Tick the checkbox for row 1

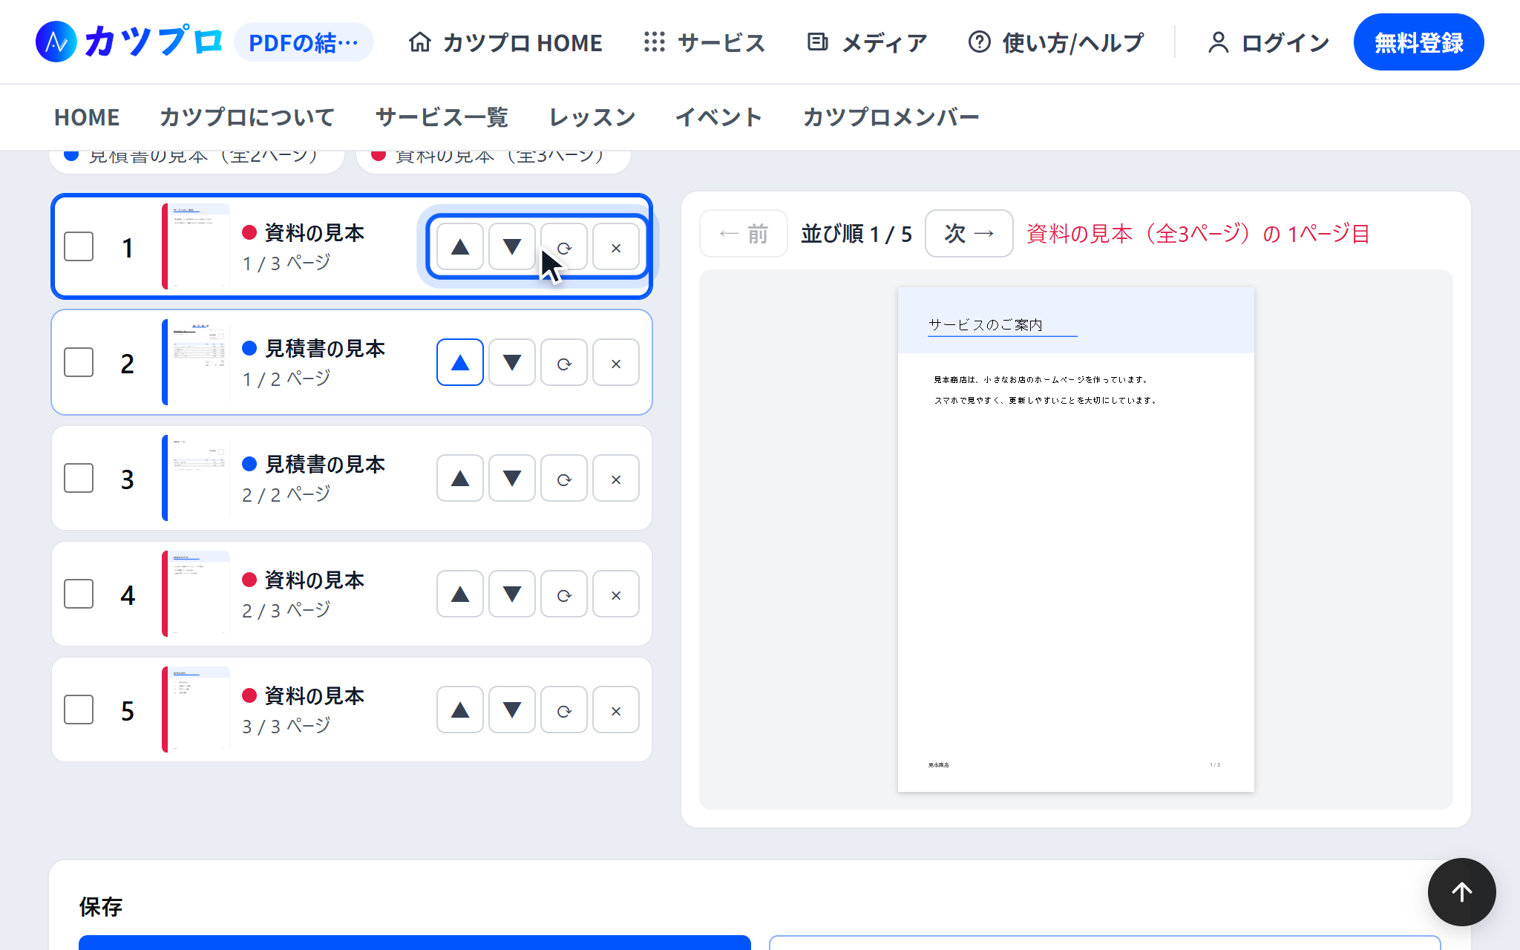79,247
